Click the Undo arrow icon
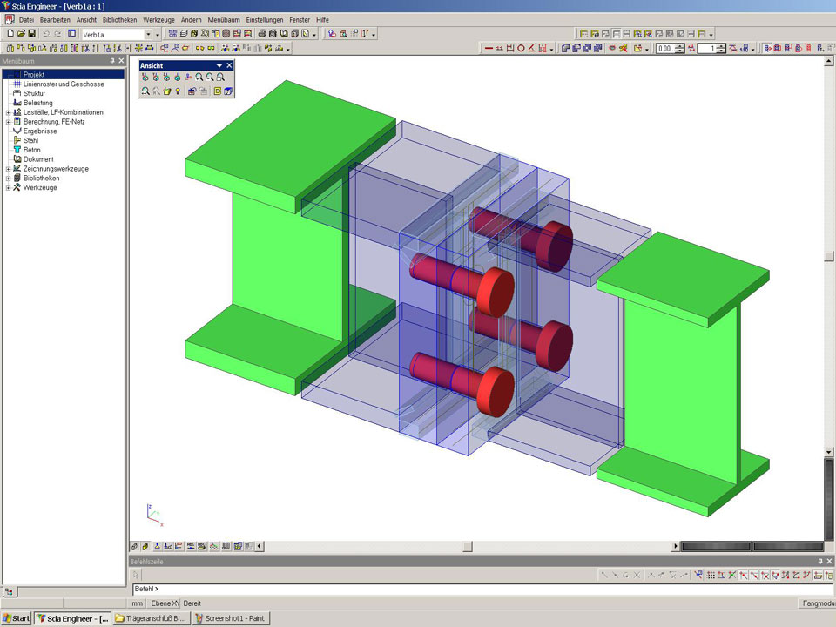 tap(46, 34)
